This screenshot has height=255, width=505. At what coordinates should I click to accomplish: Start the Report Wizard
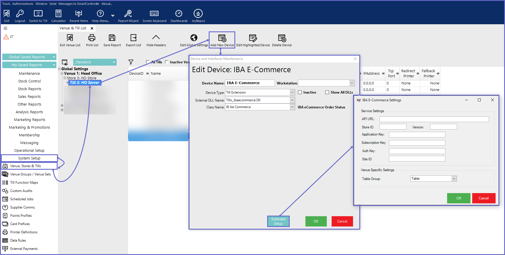pos(128,16)
